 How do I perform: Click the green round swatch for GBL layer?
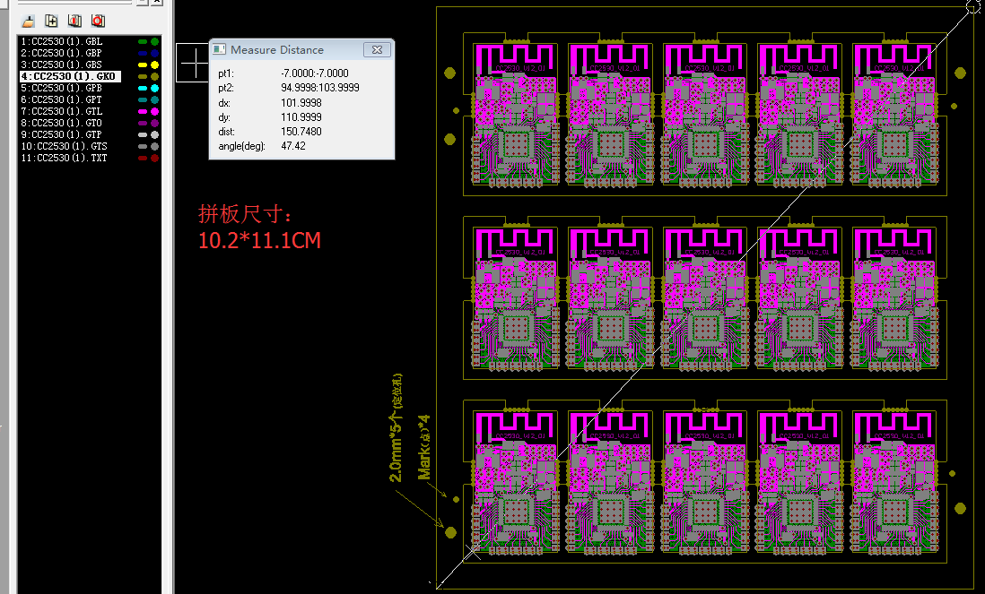(x=155, y=42)
